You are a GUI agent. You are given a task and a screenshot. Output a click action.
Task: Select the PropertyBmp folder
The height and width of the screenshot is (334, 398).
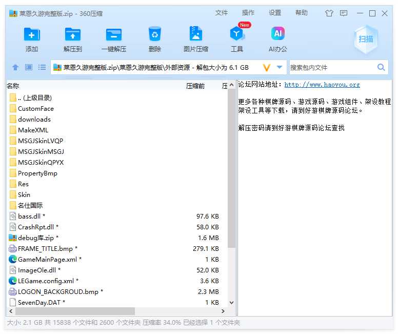click(x=33, y=173)
